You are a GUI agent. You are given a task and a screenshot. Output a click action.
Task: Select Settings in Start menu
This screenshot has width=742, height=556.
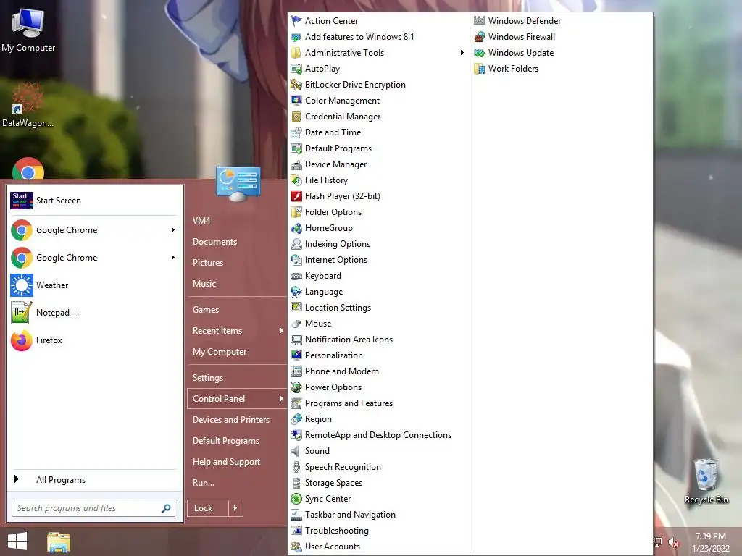click(x=208, y=378)
